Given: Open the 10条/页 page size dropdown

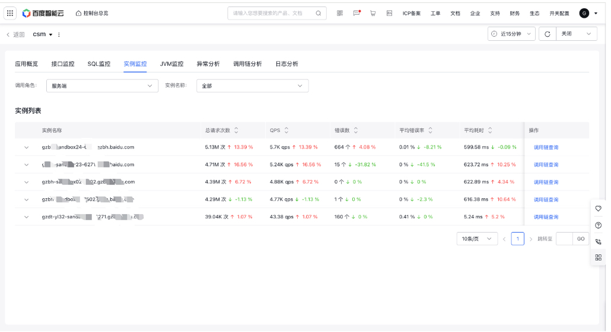Looking at the screenshot, I should click(x=477, y=238).
